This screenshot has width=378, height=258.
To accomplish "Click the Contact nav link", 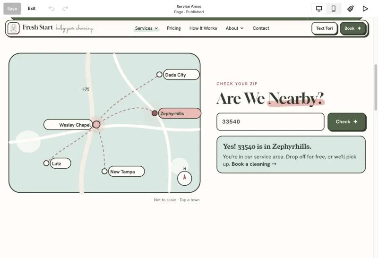I will 261,28.
